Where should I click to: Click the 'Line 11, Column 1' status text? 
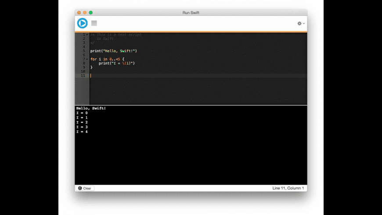point(288,188)
